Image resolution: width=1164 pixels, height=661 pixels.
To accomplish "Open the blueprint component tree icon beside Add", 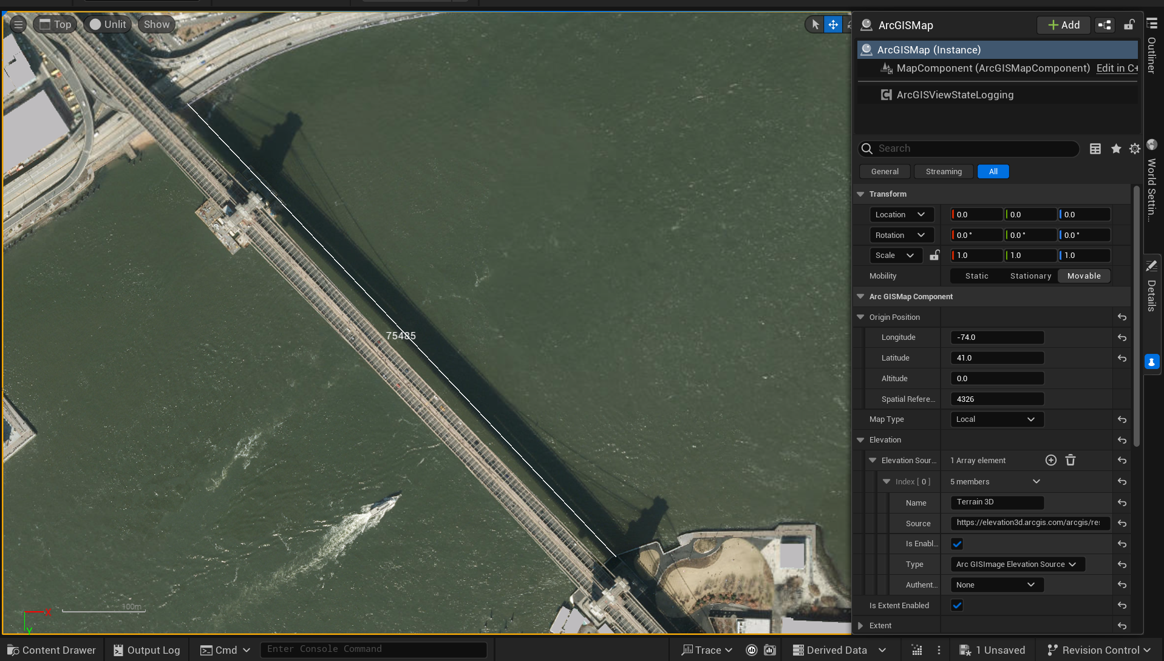I will coord(1104,25).
